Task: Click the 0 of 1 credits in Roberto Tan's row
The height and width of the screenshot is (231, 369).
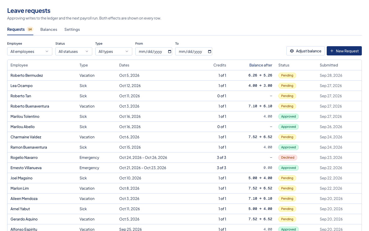Action: pyautogui.click(x=222, y=96)
